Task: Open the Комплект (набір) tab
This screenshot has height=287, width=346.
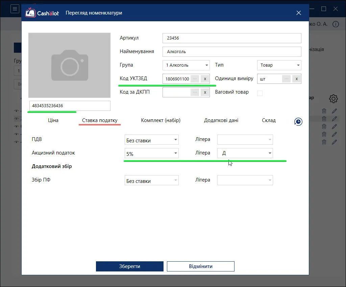Action: (160, 120)
